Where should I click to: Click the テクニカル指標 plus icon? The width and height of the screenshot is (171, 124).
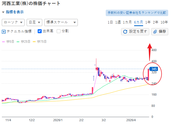[4, 32]
